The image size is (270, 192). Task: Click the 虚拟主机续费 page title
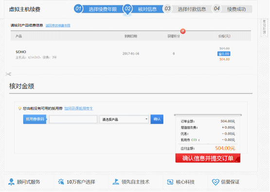click(x=25, y=9)
